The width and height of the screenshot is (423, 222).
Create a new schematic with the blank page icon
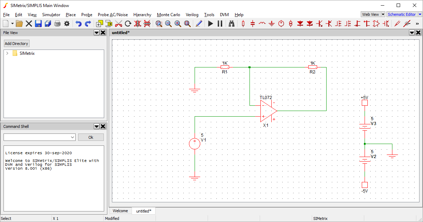[x=6, y=24]
